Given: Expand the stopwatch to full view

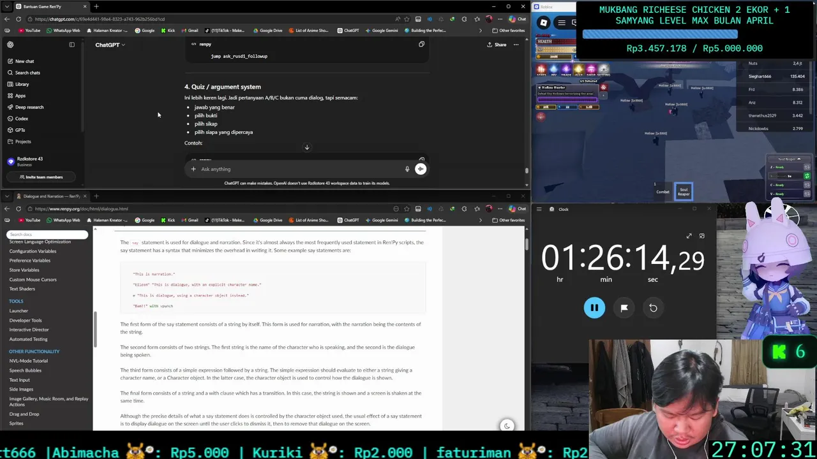Looking at the screenshot, I should coord(689,236).
